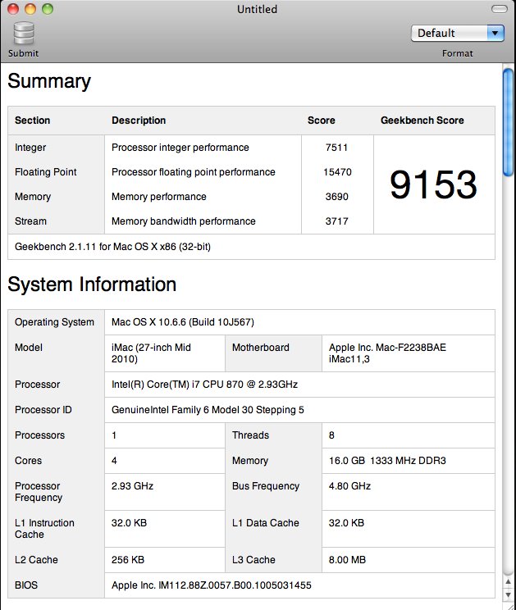Click the 4.80 GHz bus frequency value

coord(349,486)
